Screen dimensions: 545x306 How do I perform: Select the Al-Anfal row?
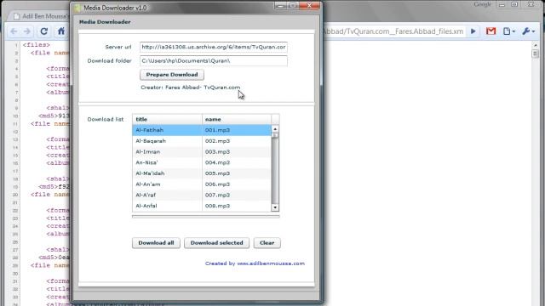click(202, 206)
